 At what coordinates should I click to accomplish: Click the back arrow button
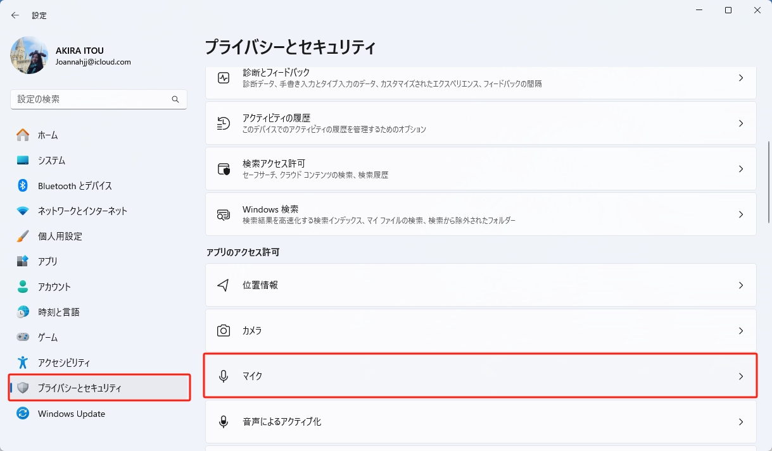(15, 15)
